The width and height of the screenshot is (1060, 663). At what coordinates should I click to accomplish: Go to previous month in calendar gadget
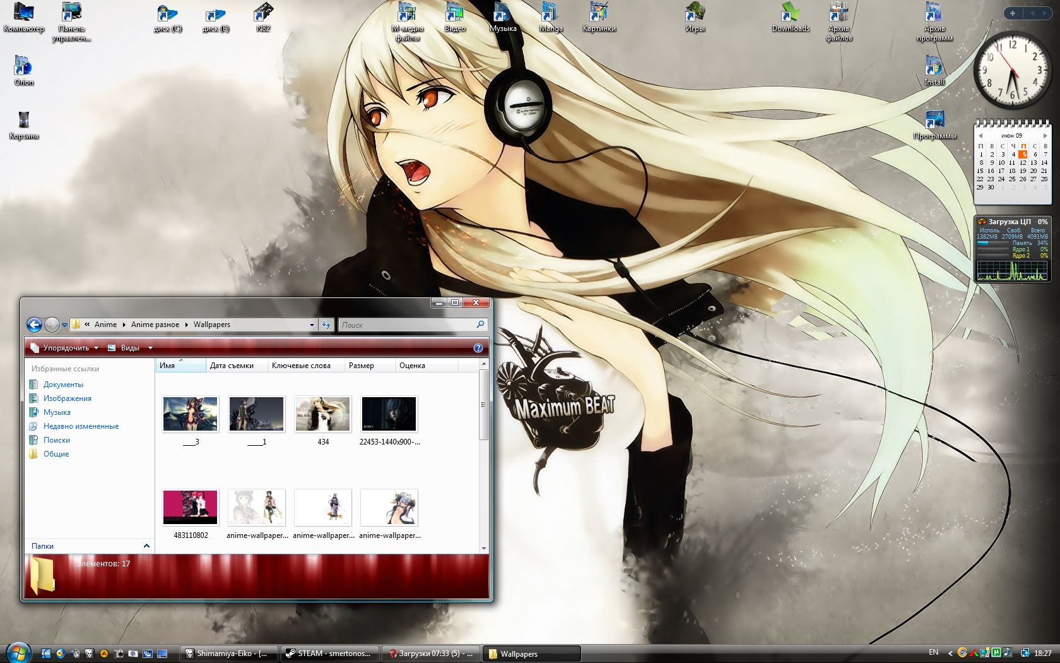click(x=980, y=135)
